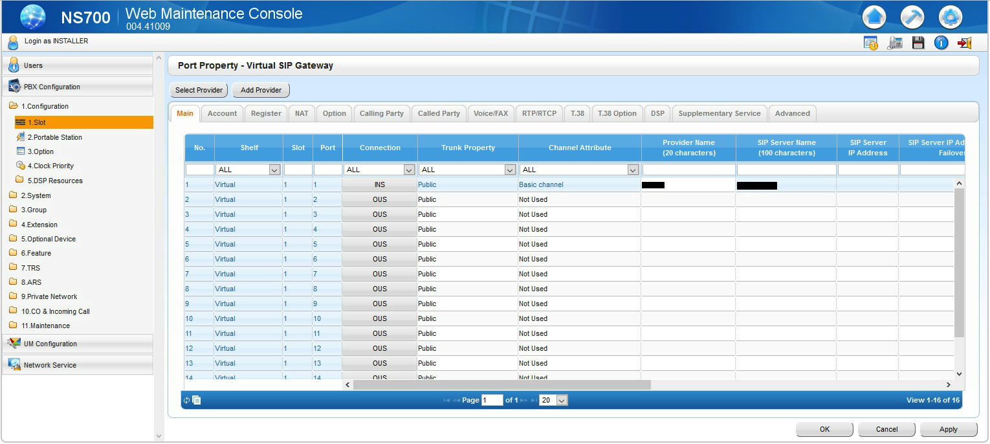Viewport: 990px width, 444px height.
Task: Click the UM Configuration section icon
Action: (x=14, y=344)
